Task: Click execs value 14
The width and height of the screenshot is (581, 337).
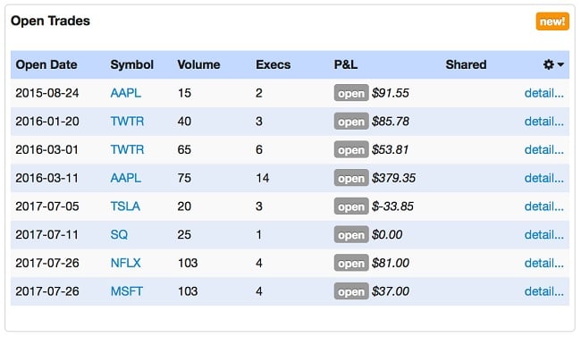Action: tap(262, 178)
